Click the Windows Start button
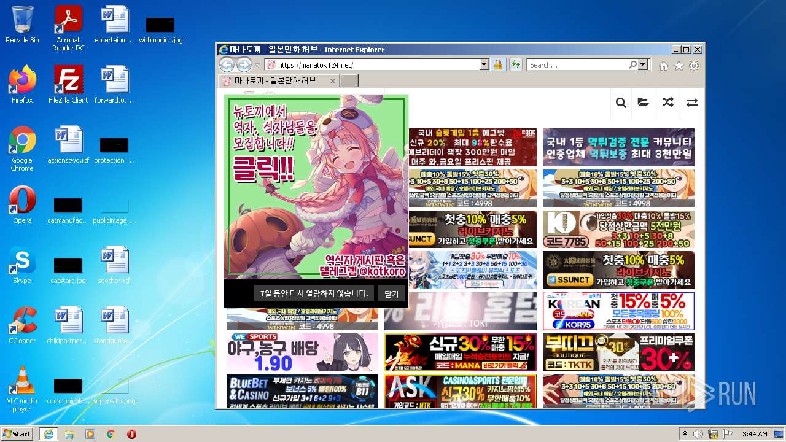 17,433
